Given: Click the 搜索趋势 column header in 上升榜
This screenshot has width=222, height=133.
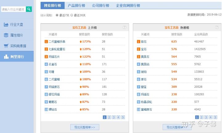Looking at the screenshot, I should [x=84, y=34].
